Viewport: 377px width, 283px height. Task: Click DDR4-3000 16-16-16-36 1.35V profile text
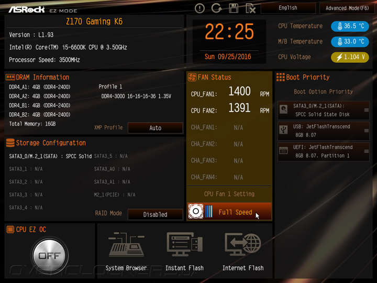[136, 96]
